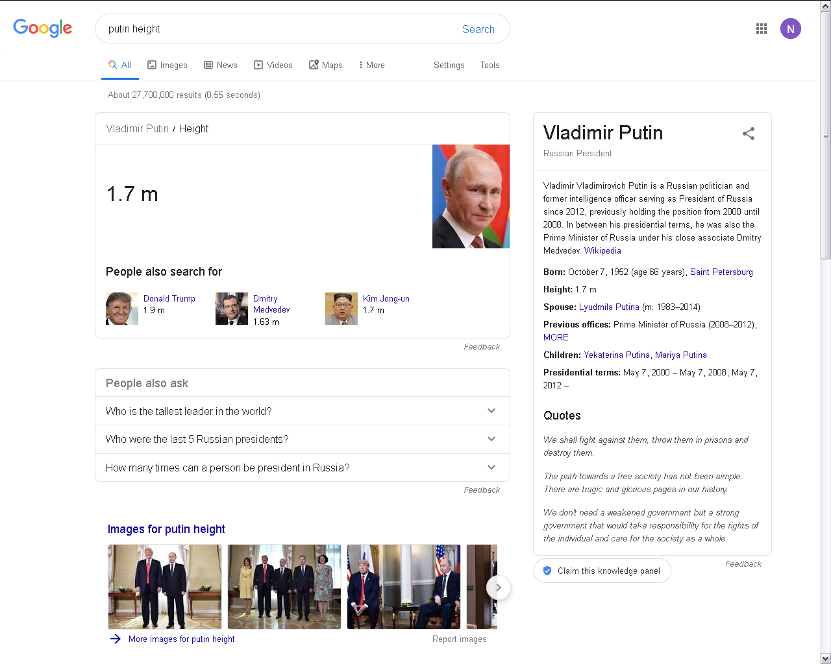Click the Putin portrait photo
This screenshot has width=831, height=664.
(471, 196)
